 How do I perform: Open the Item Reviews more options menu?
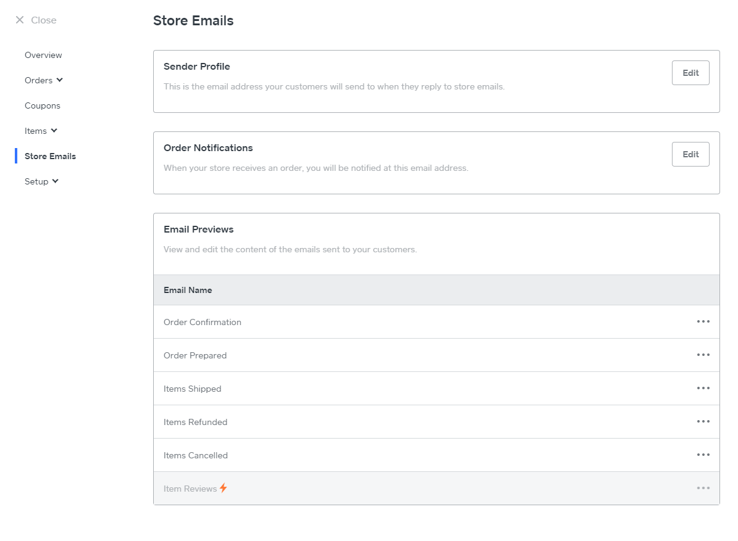point(703,488)
